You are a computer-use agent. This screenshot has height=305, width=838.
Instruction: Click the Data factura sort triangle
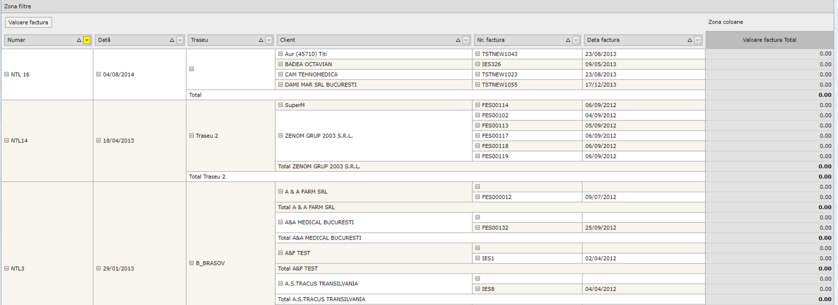[690, 40]
